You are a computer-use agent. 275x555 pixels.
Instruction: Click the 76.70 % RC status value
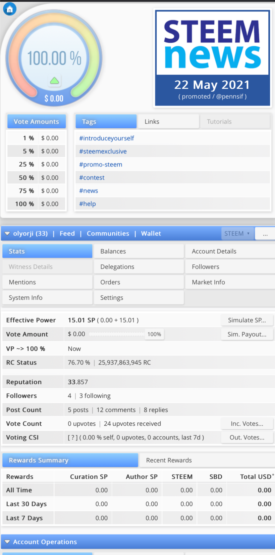click(79, 362)
